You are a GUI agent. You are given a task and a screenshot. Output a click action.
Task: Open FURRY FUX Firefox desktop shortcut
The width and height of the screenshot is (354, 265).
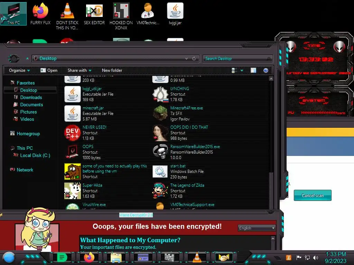click(x=40, y=14)
